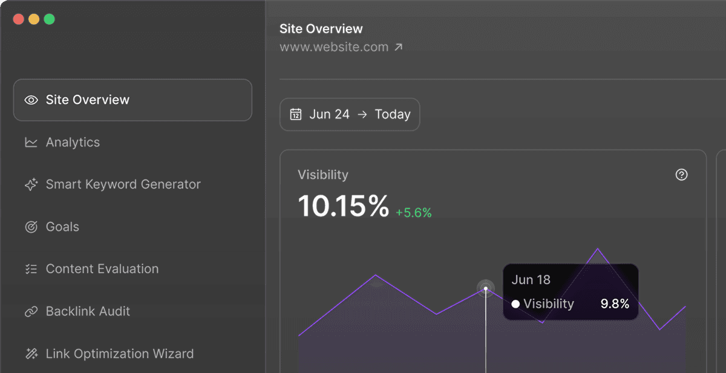Minimize the window with the yellow button

[34, 19]
